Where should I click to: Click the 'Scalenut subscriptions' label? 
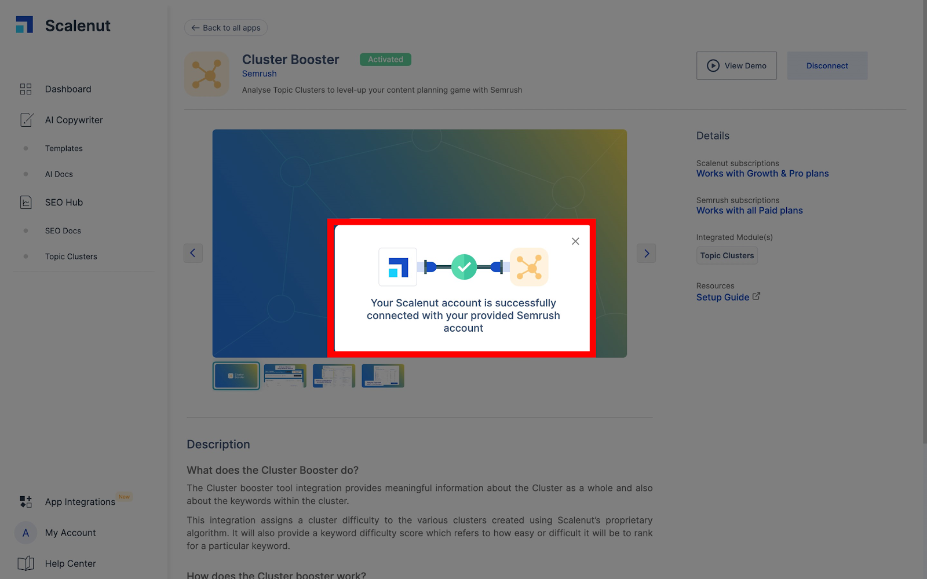tap(738, 163)
